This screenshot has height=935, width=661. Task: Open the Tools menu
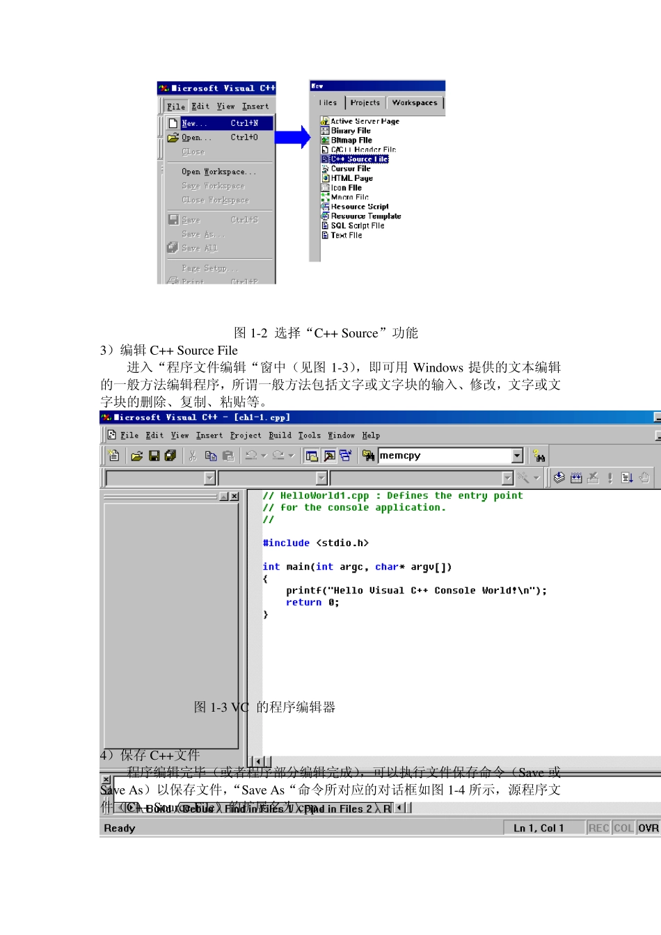(x=310, y=435)
